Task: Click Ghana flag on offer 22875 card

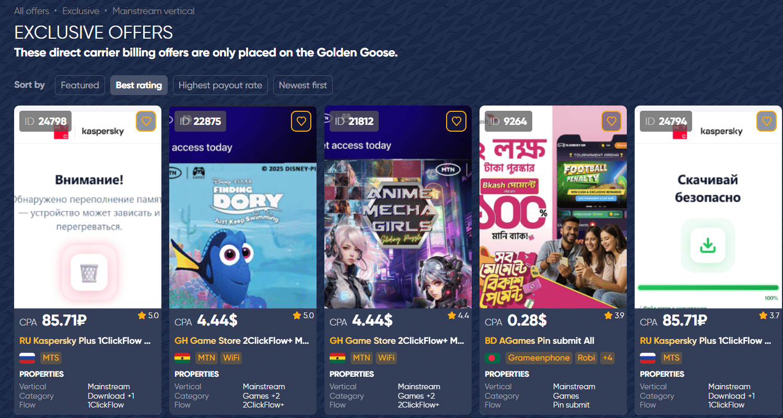Action: (x=182, y=358)
